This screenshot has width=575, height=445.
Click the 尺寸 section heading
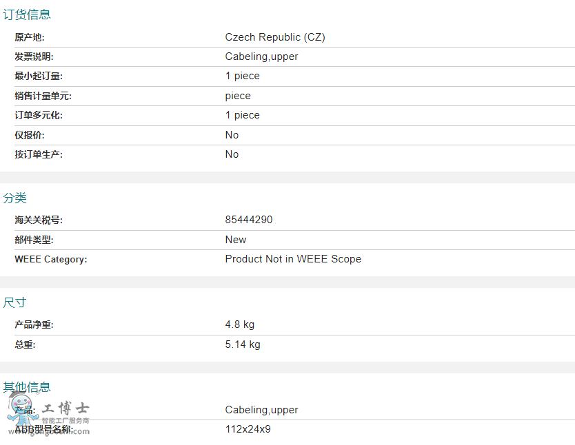15,302
